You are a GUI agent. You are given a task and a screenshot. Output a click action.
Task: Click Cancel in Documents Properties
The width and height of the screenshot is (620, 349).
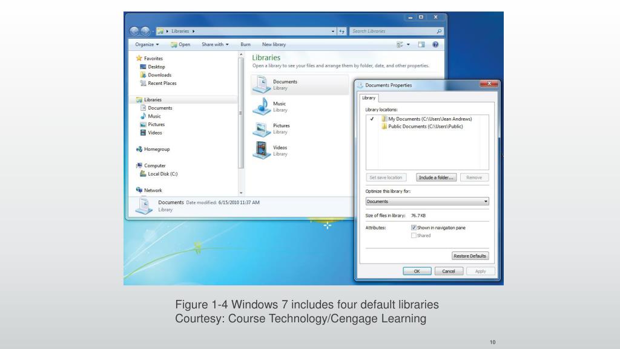[x=449, y=271]
